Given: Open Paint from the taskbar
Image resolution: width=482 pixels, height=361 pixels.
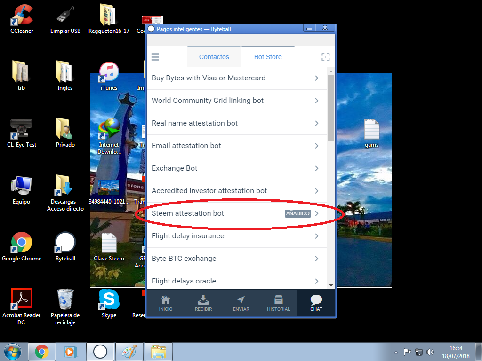Looking at the screenshot, I should (x=129, y=352).
